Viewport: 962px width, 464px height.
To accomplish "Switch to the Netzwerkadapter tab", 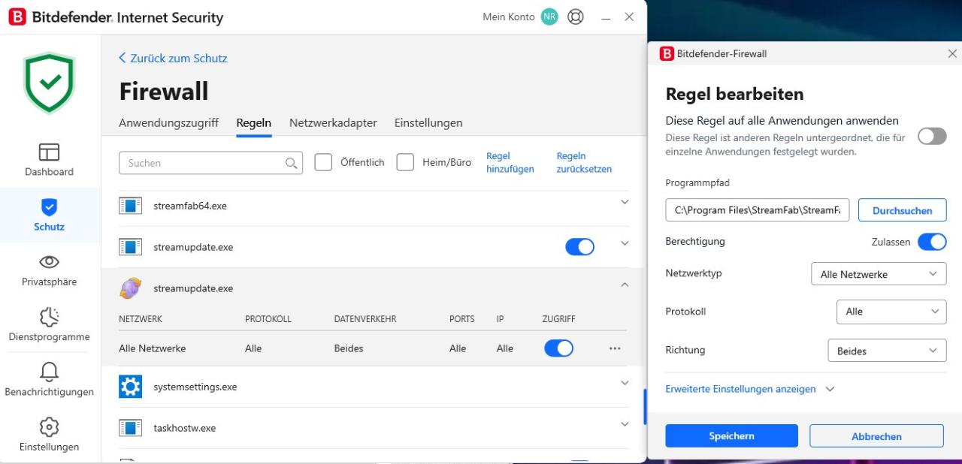I will pyautogui.click(x=333, y=122).
